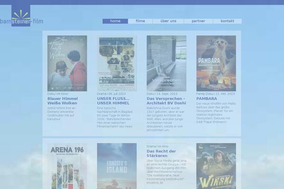284x189 pixels.
Task: Click description starting 'Über Social Media gerät'
Action: coord(166,172)
